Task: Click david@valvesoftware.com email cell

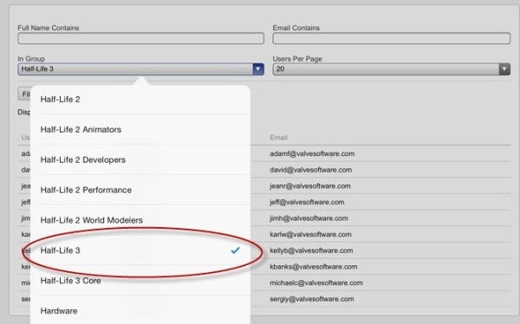Action: point(311,170)
